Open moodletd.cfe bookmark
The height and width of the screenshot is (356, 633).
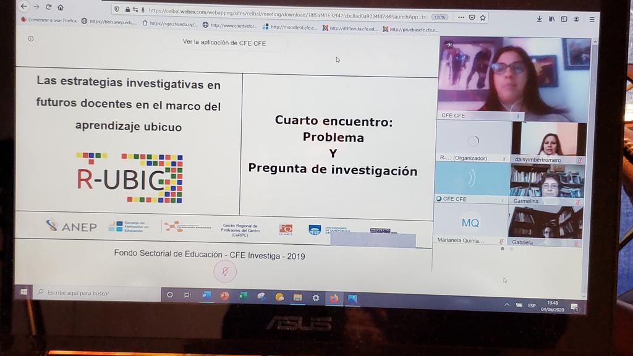coord(289,27)
